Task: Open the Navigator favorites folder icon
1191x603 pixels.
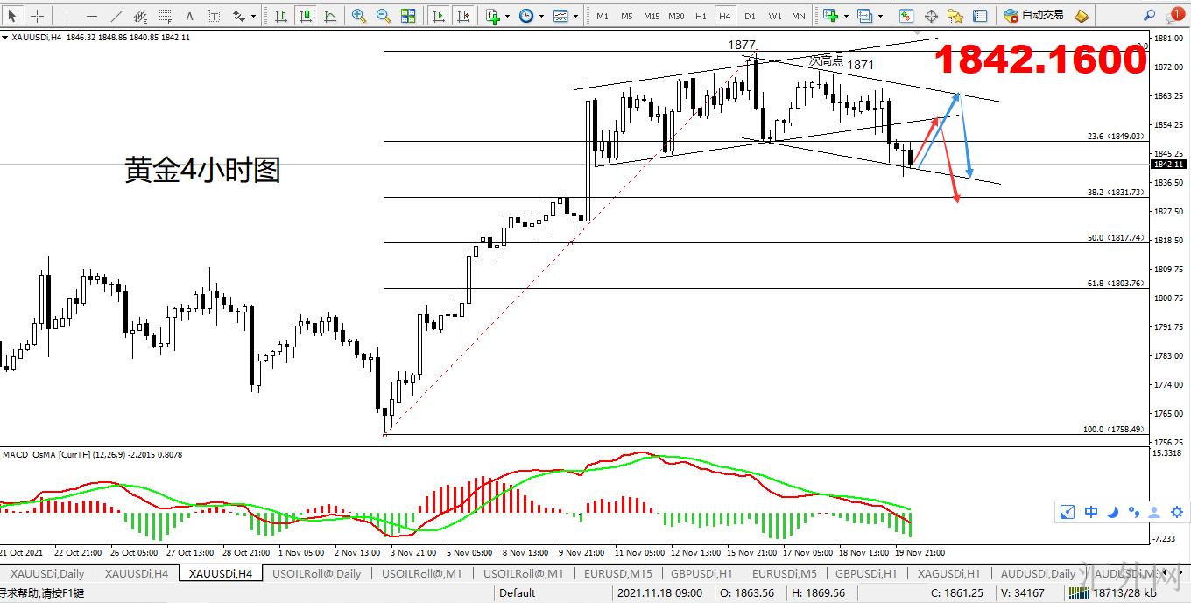Action: click(x=955, y=16)
